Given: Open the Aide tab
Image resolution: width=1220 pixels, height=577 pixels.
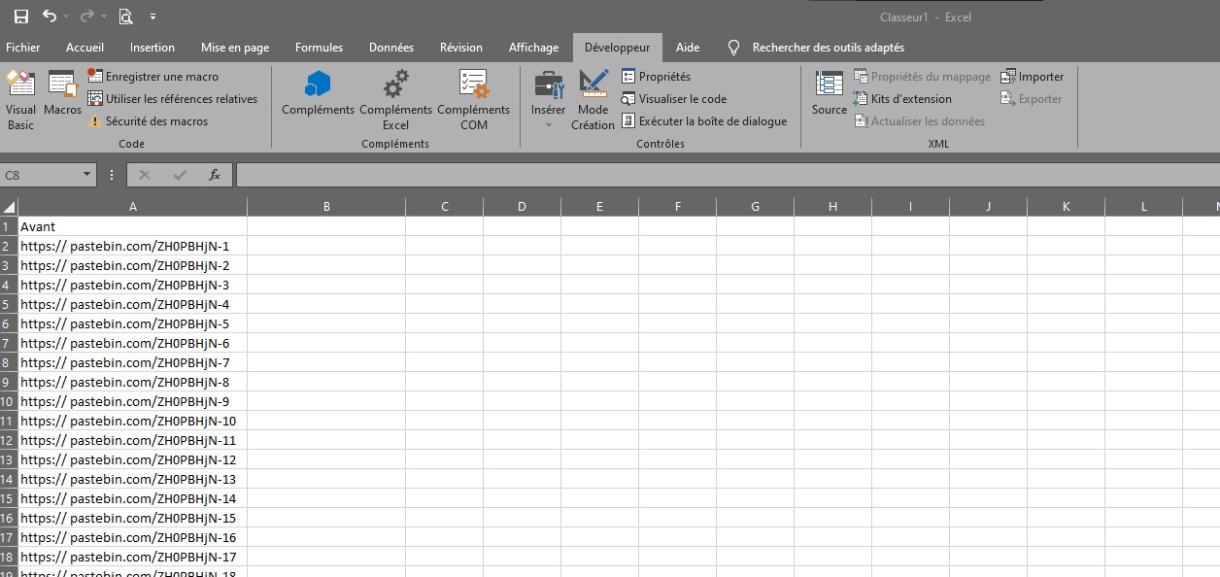Looking at the screenshot, I should click(x=688, y=48).
